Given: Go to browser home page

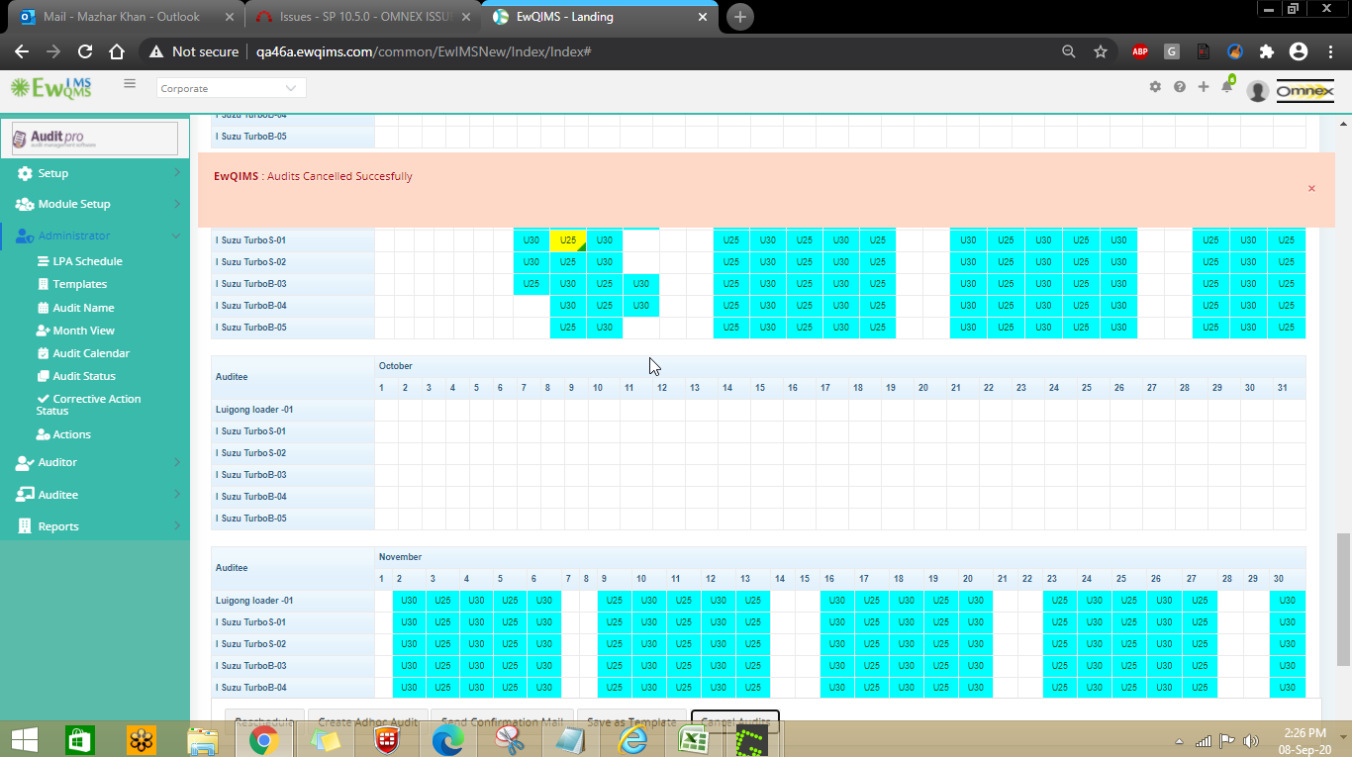Looking at the screenshot, I should tap(117, 51).
